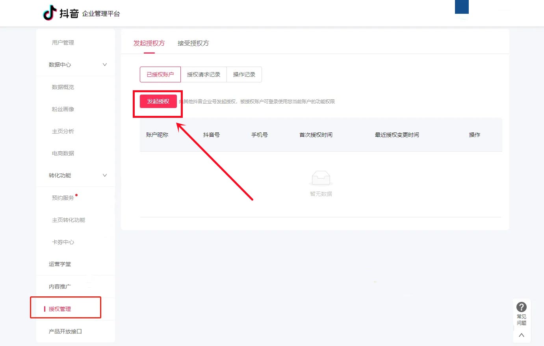Viewport: 544px width, 346px height.
Task: Click the 抖音号 column header
Action: 212,135
